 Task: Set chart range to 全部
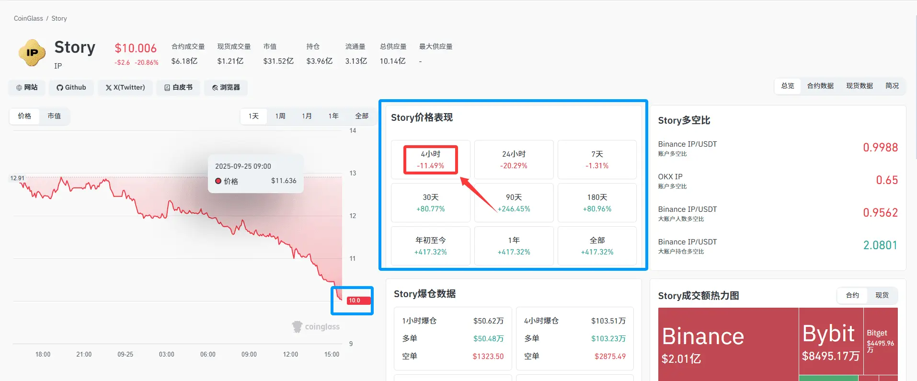[362, 116]
